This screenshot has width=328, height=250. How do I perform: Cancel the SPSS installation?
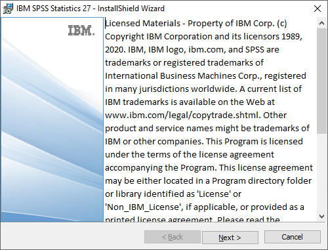click(293, 237)
